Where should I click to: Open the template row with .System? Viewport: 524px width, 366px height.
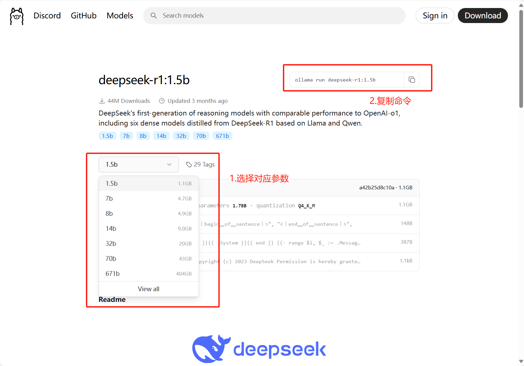point(309,243)
